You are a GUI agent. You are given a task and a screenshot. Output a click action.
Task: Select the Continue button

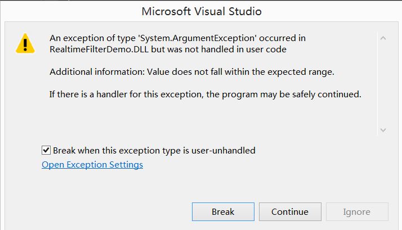(290, 212)
